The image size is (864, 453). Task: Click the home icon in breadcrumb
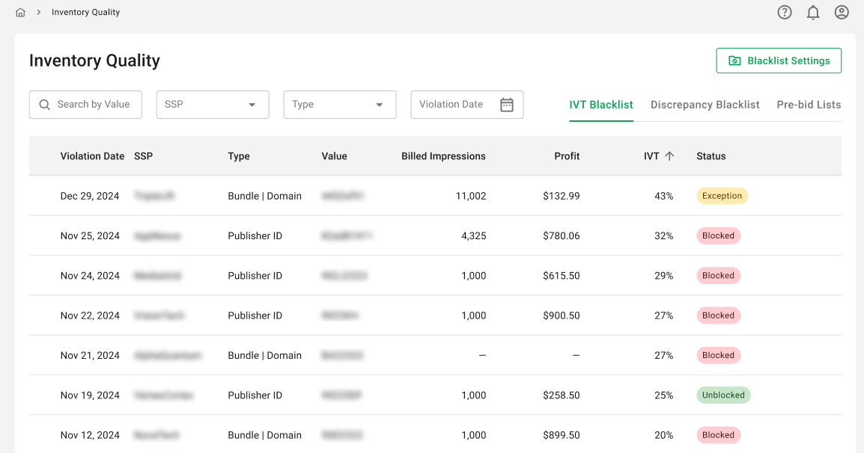pos(20,13)
